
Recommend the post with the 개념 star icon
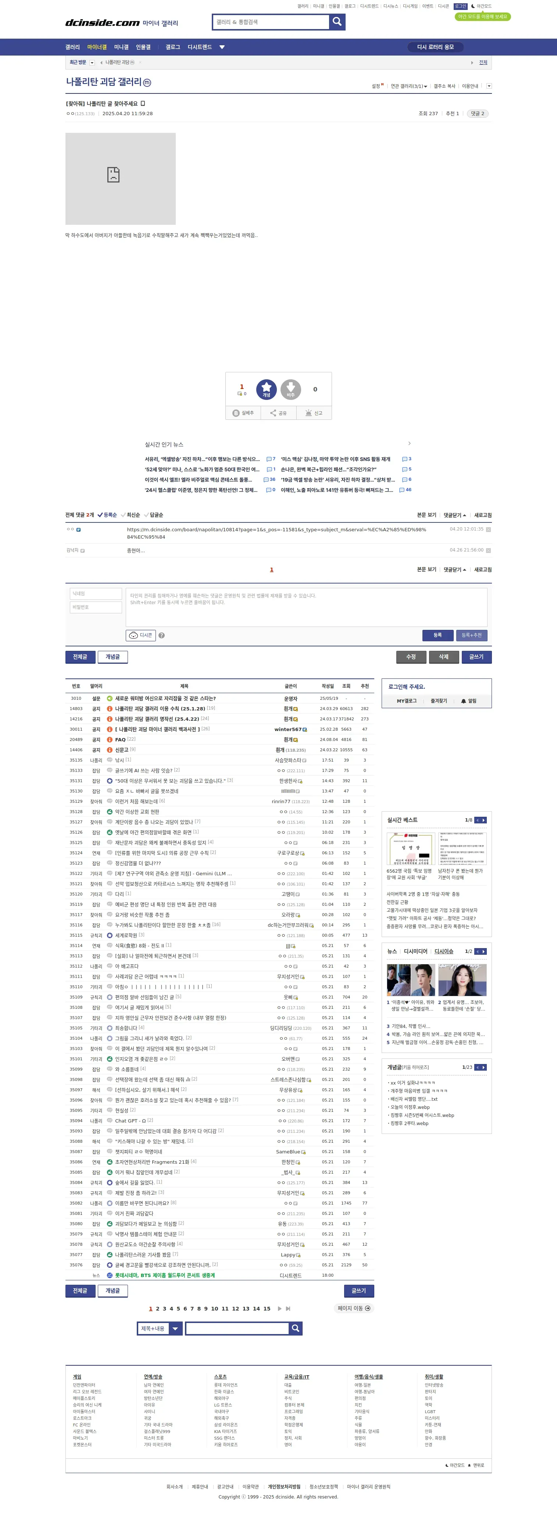tap(266, 390)
